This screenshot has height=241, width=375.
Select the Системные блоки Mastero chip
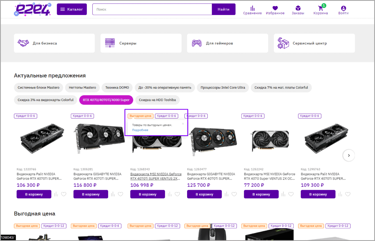tap(38, 87)
